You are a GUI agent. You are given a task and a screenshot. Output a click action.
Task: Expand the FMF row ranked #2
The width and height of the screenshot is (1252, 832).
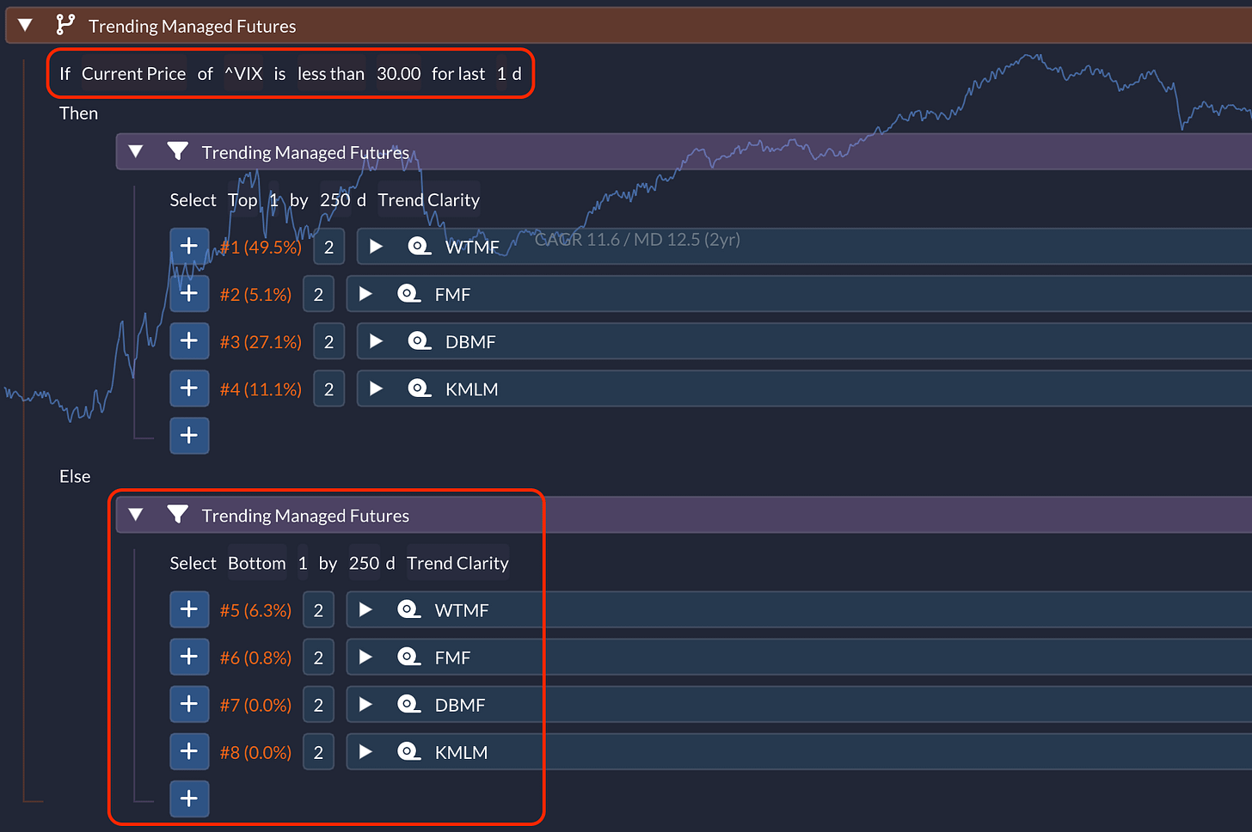click(x=365, y=294)
